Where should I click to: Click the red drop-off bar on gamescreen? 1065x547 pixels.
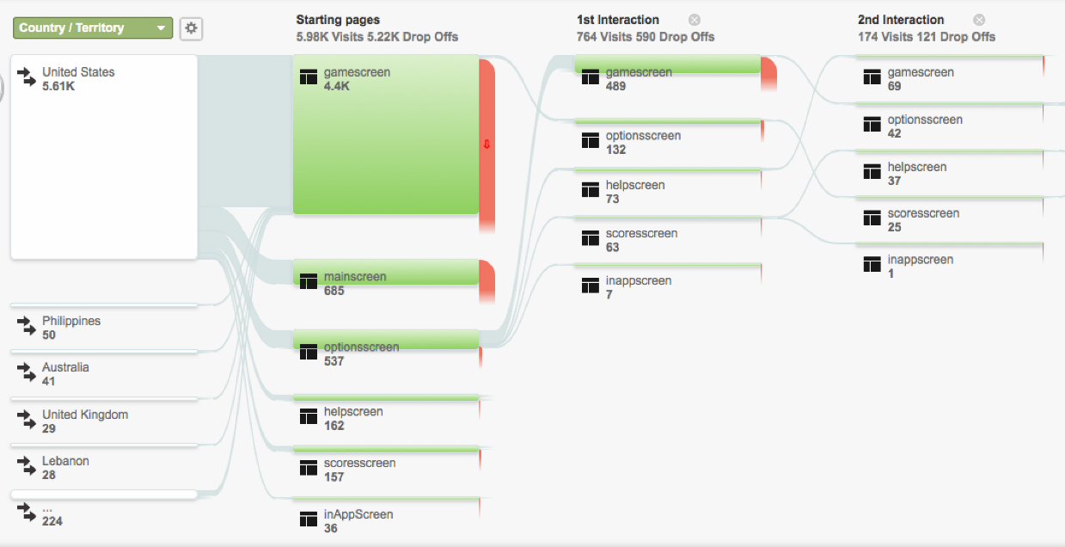coord(487,144)
